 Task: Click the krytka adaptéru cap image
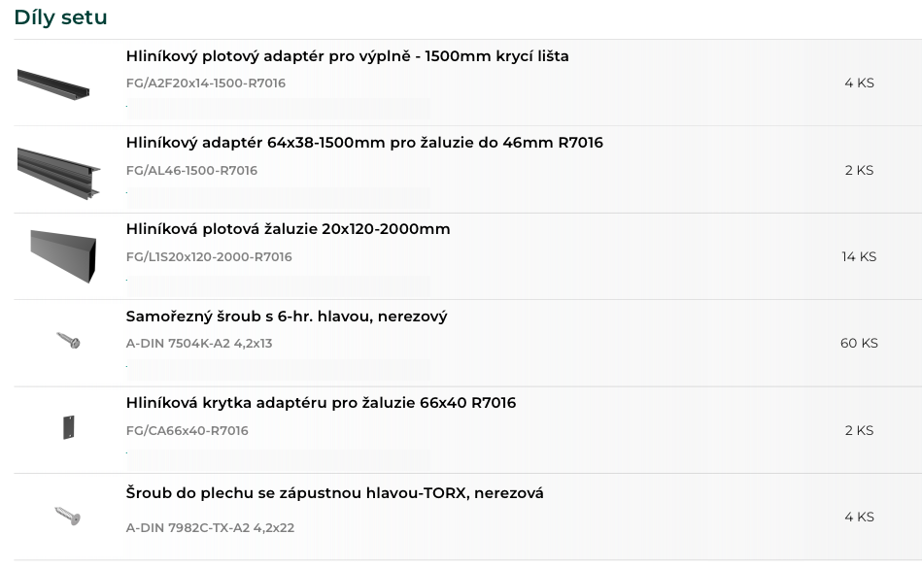click(x=69, y=427)
